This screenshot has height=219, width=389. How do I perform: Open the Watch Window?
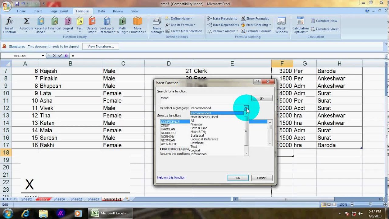(281, 26)
